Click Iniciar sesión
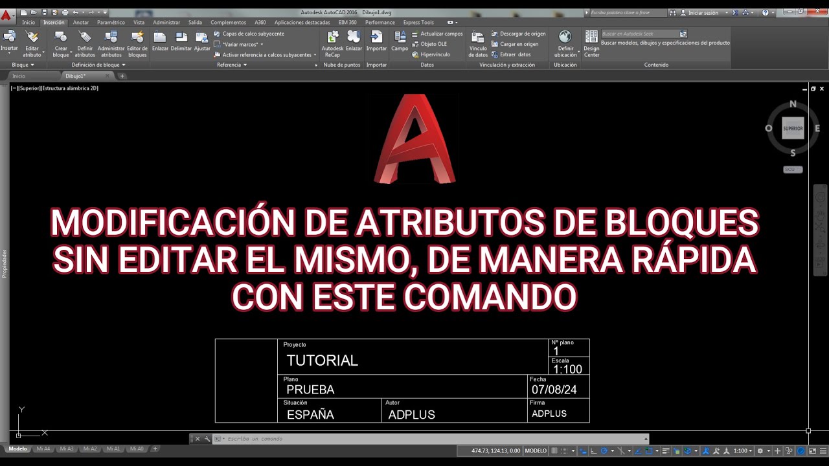 coord(699,13)
